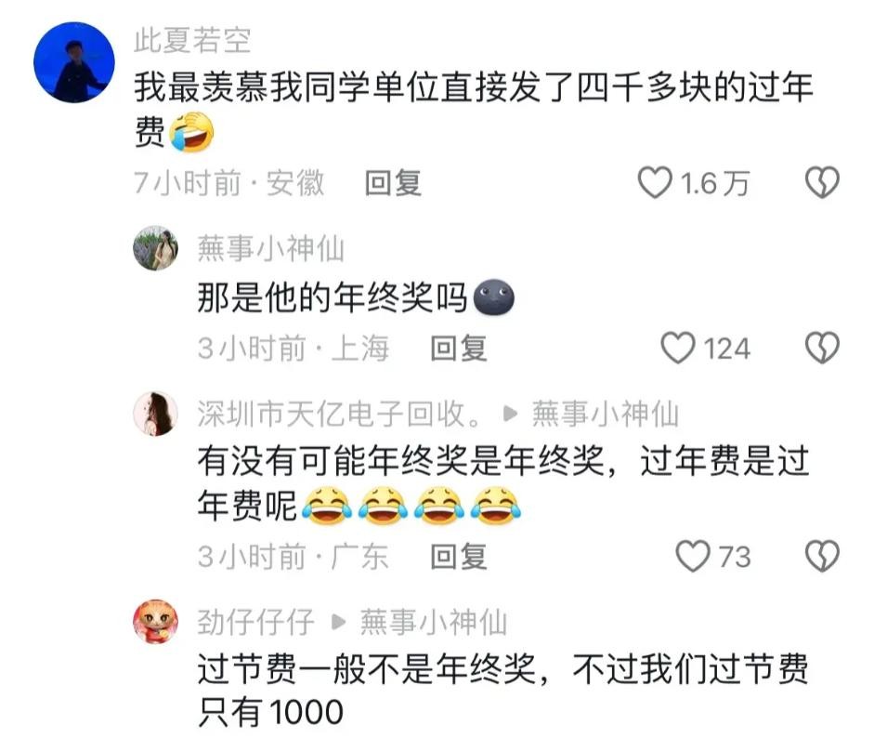Dislike the 深圳市天亿电子回收 comment
This screenshot has width=874, height=738.
click(822, 556)
